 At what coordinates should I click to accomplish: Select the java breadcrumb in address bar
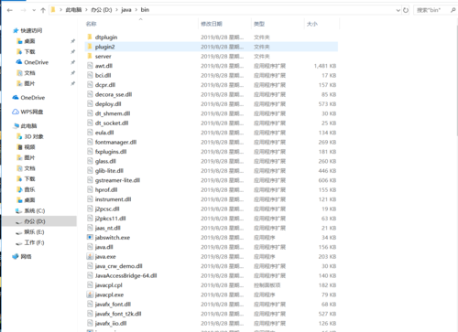[126, 10]
